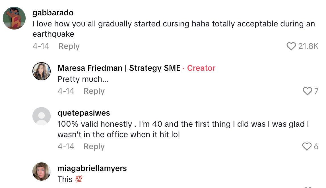View miagabriellamyers's profile photo
This screenshot has width=326, height=188.
coord(42,171)
